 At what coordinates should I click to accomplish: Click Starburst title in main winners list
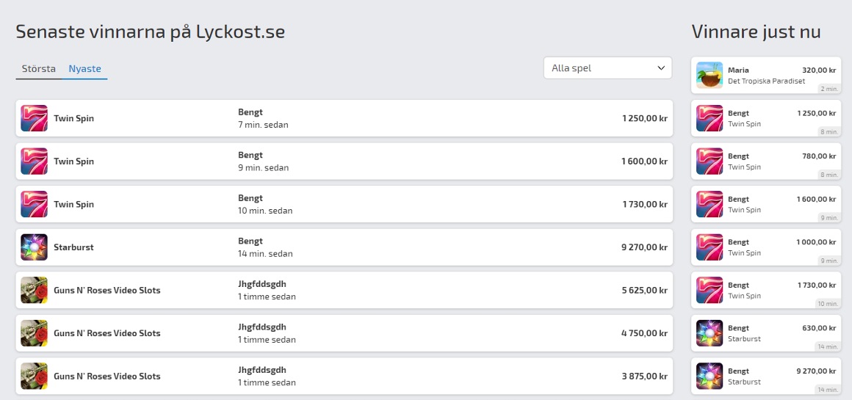(x=73, y=247)
